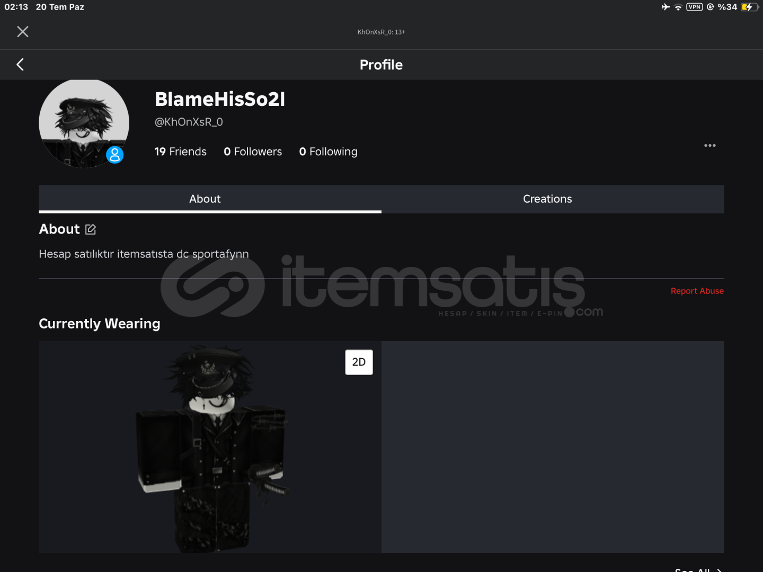Tap the orientation lock status icon
The width and height of the screenshot is (763, 572).
point(710,7)
